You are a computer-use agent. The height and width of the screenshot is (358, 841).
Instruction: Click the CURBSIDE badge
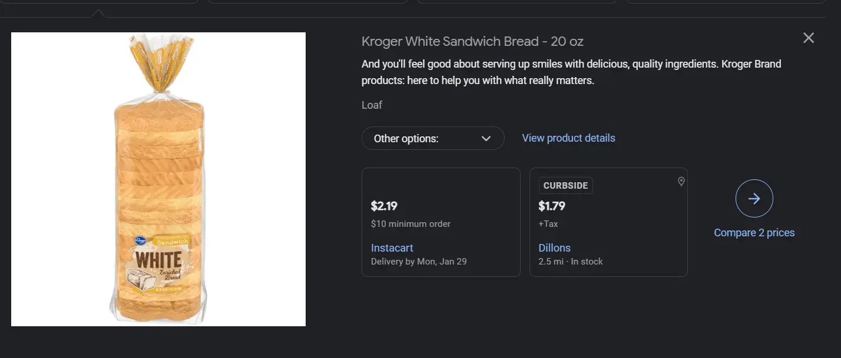point(565,186)
